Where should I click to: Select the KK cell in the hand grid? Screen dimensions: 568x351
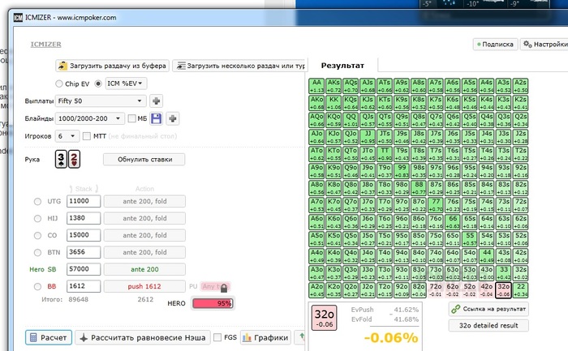[333, 103]
